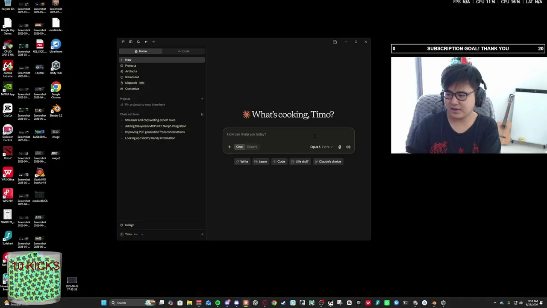Image resolution: width=547 pixels, height=308 pixels.
Task: Open Artifacts in the sidebar
Action: coord(162,71)
